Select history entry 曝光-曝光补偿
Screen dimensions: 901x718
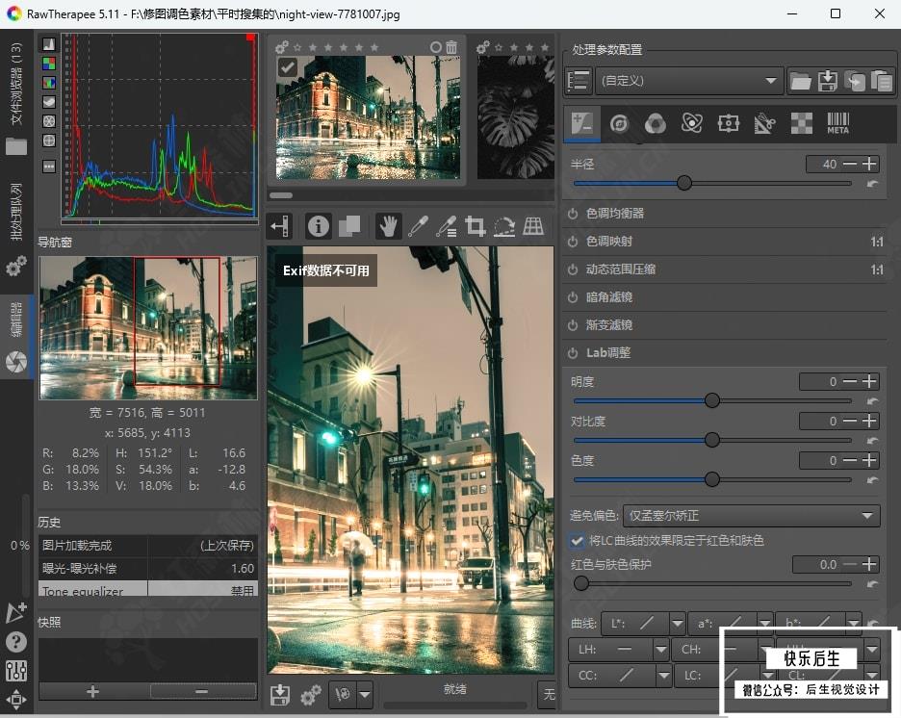[x=148, y=569]
